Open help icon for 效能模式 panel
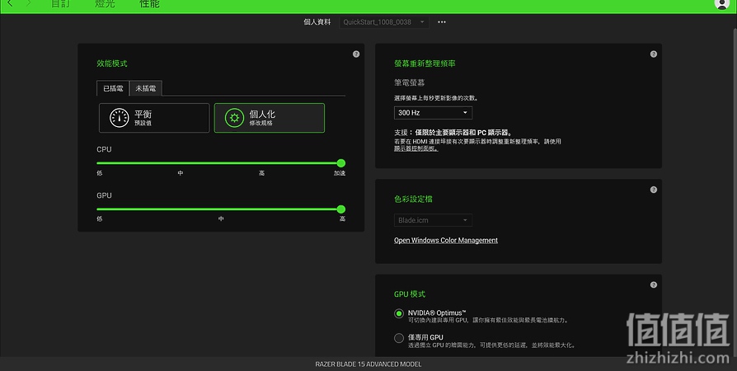Viewport: 737px width, 371px height. click(356, 54)
